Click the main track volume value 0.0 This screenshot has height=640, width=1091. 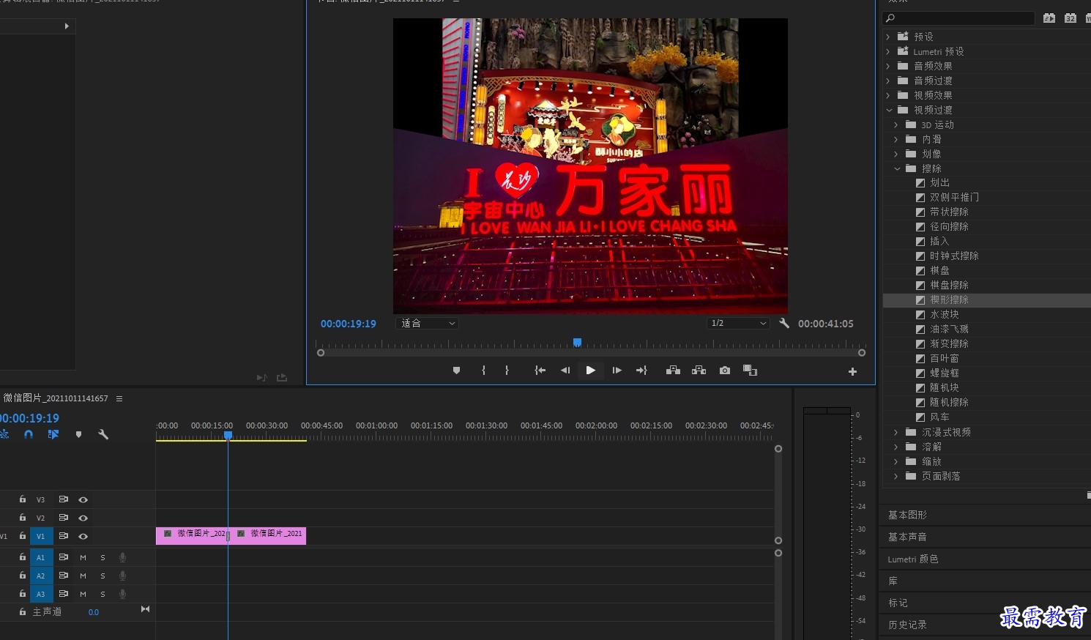point(94,612)
